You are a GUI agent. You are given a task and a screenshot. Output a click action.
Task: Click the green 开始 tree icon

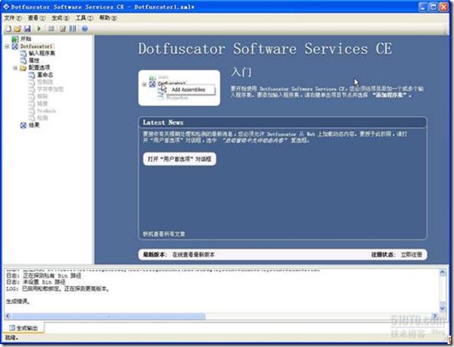15,39
